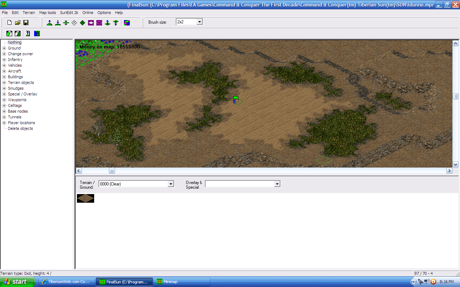Click the map vertical scrollbar thumb
The image size is (460, 287).
[456, 97]
